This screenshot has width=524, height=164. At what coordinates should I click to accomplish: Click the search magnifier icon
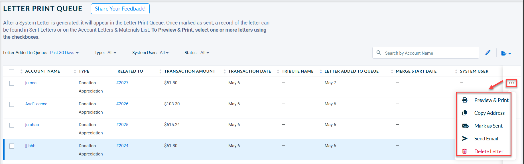379,53
